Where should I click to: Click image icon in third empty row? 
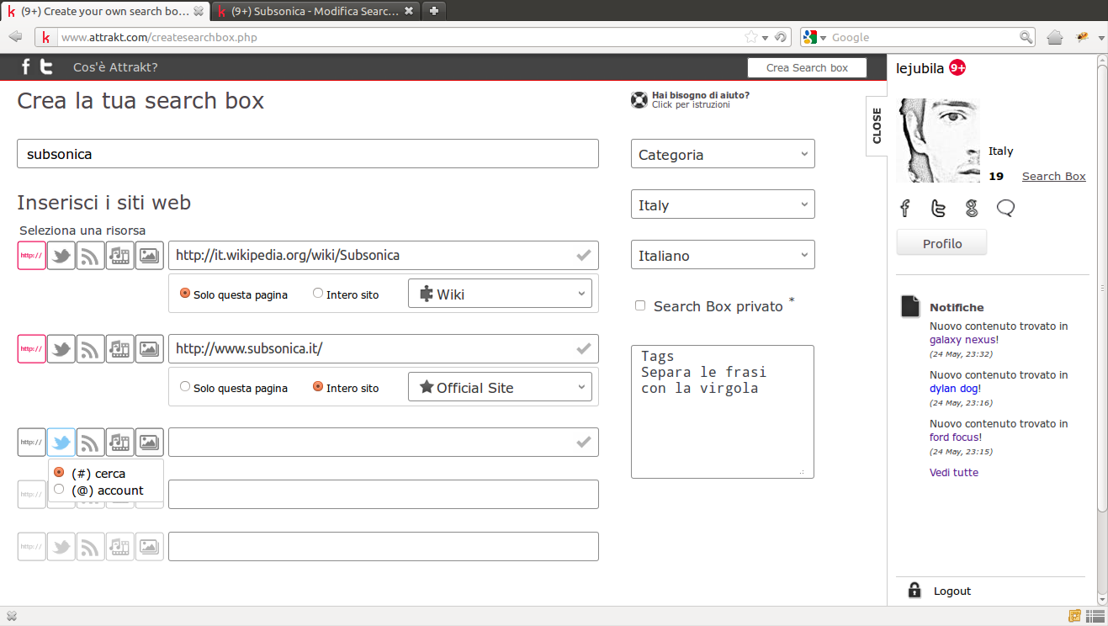click(x=150, y=443)
